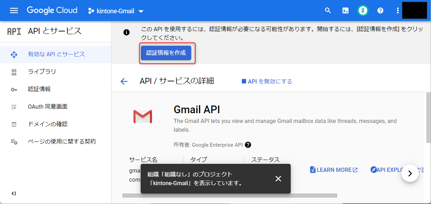Go back using the left arrow
Screen dimensions: 431x204
tap(124, 81)
